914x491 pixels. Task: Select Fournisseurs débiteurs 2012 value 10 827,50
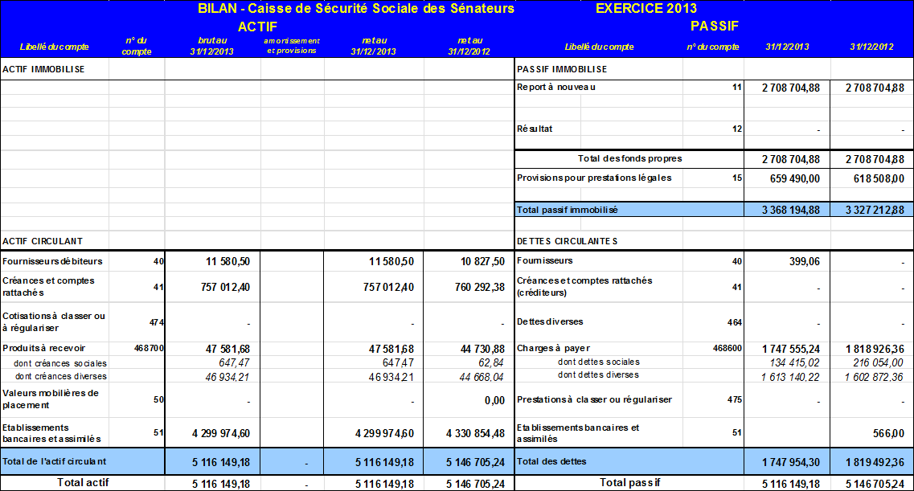click(477, 262)
